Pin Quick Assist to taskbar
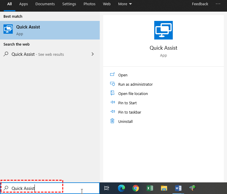 (x=130, y=112)
